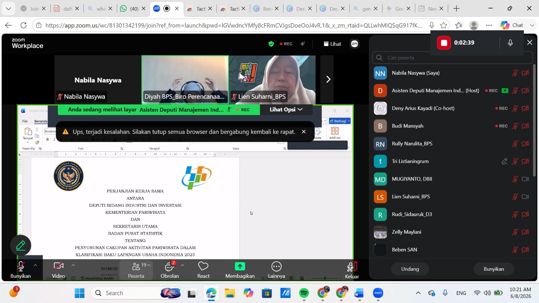
Task: Expand the arrow next to Peserta count
Action: 149,265
